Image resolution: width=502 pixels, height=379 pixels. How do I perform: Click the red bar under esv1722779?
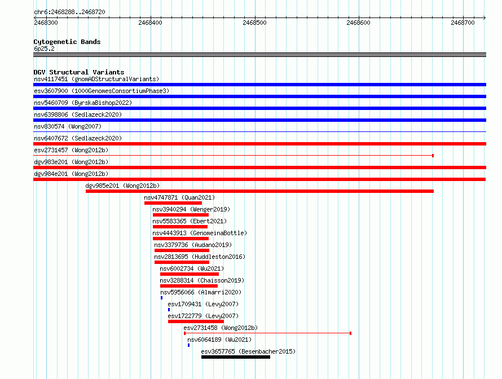pyautogui.click(x=196, y=321)
